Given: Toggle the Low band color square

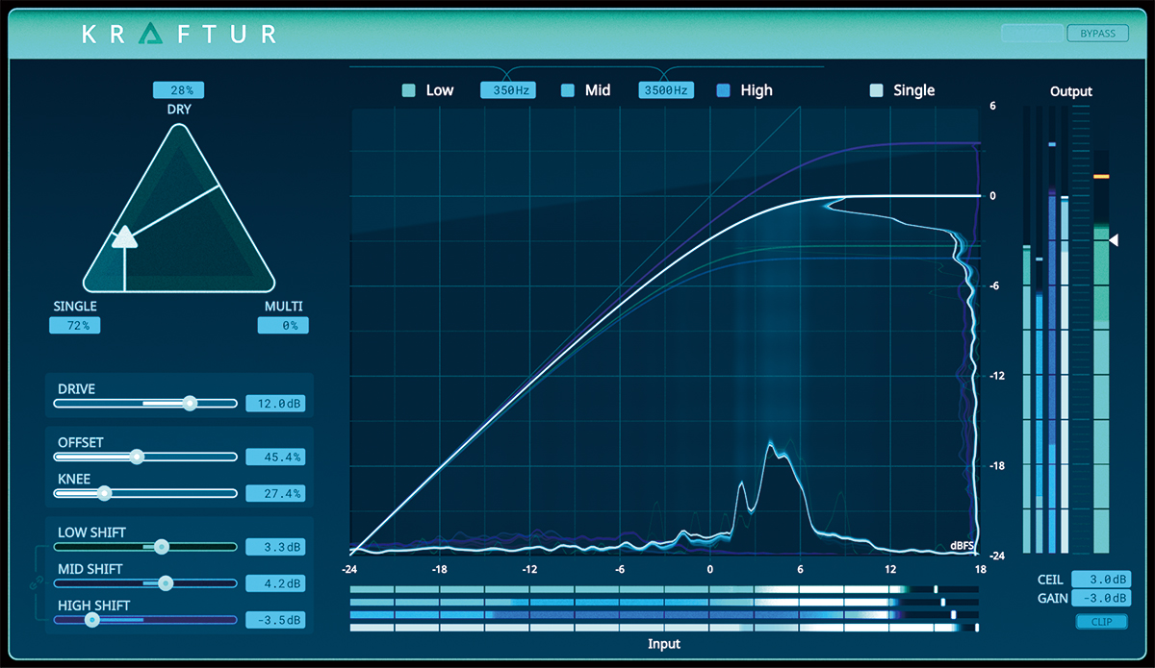Looking at the screenshot, I should pyautogui.click(x=408, y=90).
